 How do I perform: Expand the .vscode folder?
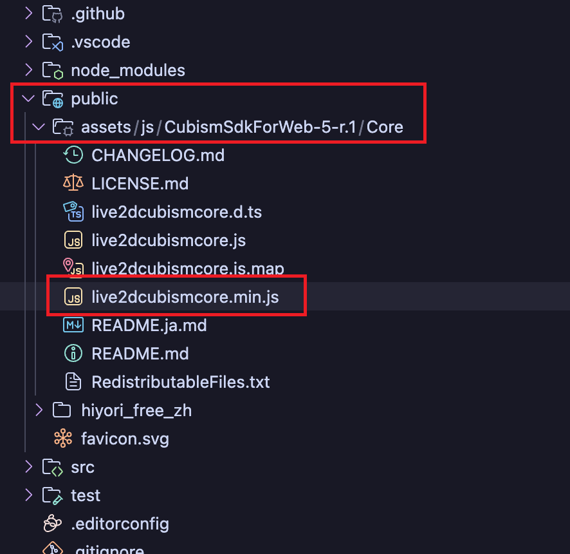[28, 42]
